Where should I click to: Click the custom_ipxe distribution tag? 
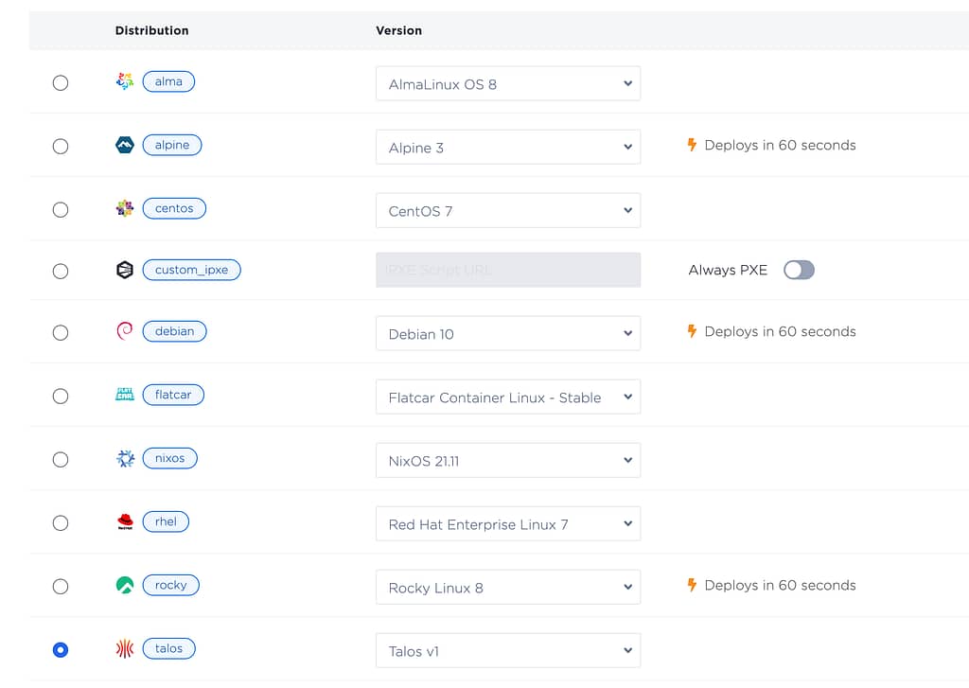point(191,270)
